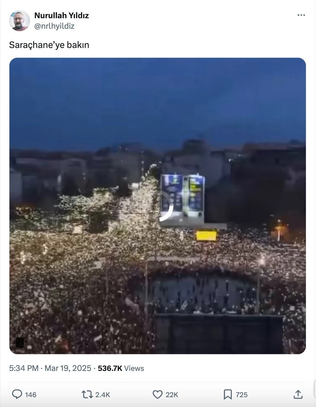View the 536.7K Views count
Image resolution: width=316 pixels, height=407 pixels.
tap(121, 368)
